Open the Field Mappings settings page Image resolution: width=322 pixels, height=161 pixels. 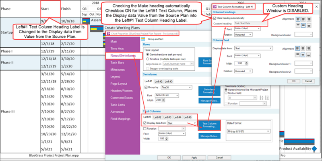click(x=120, y=119)
